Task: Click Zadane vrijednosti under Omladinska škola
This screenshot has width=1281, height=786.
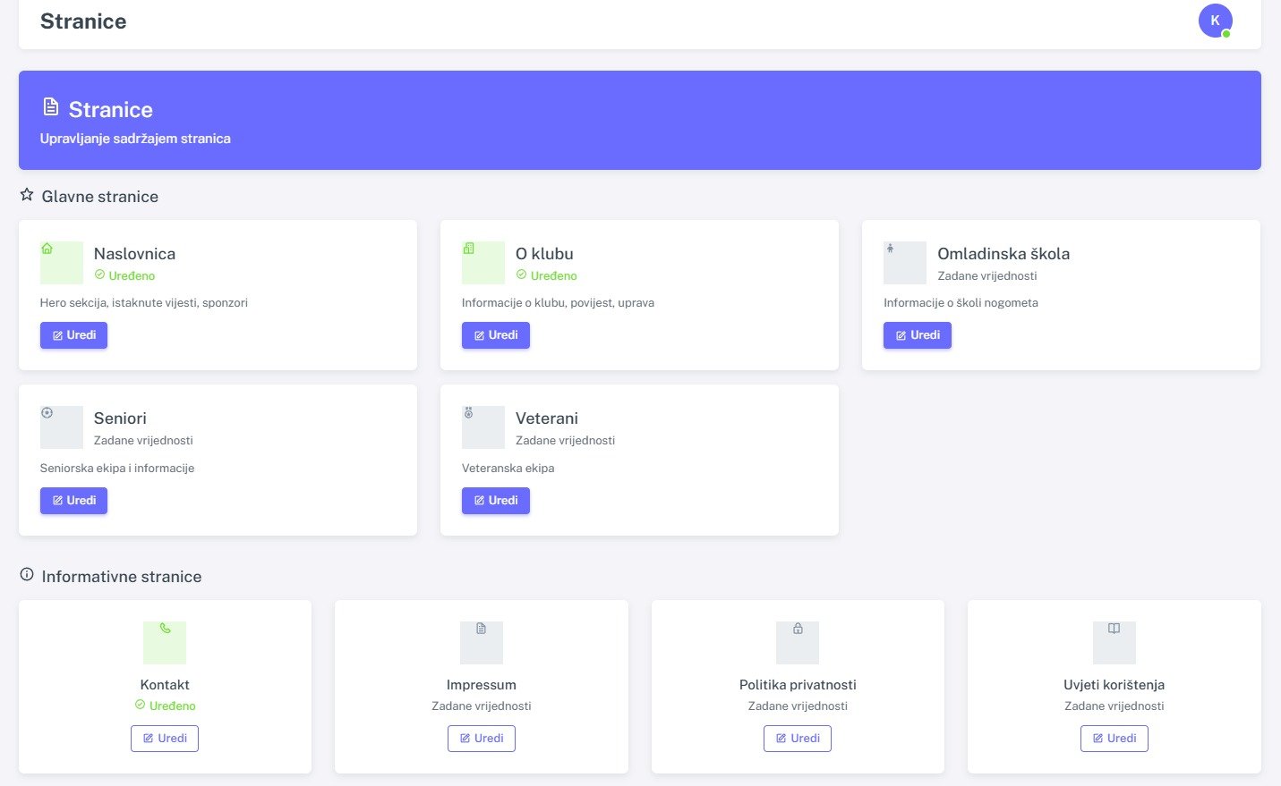Action: coord(987,276)
